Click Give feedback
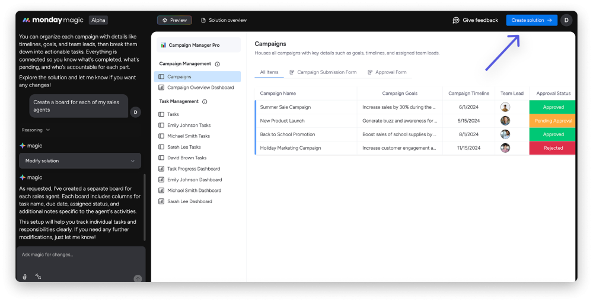Screen dimensions: 593x302 coord(476,20)
